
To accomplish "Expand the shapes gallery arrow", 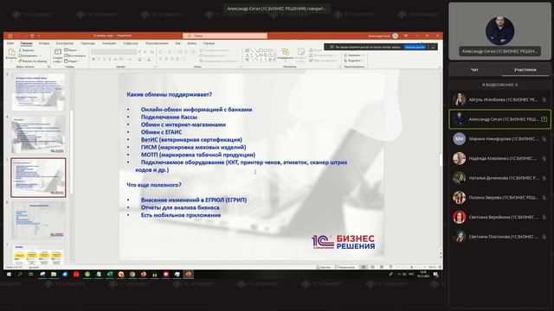I will 275,60.
